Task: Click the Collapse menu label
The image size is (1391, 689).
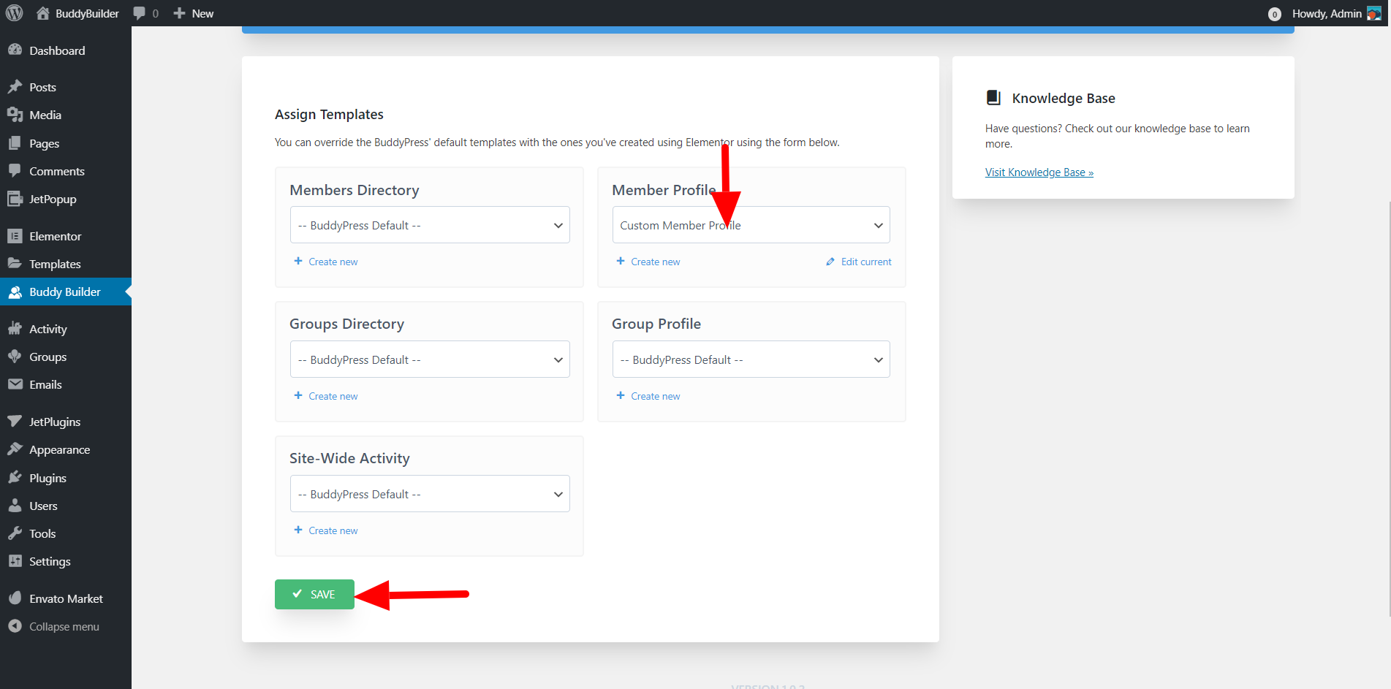Action: 64,627
